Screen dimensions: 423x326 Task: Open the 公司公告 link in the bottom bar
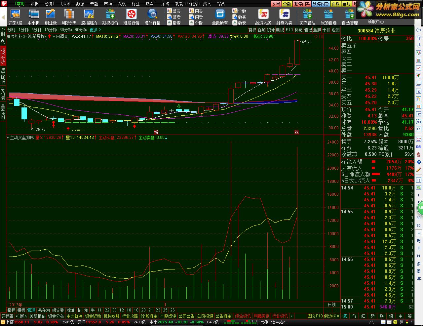tap(186, 316)
